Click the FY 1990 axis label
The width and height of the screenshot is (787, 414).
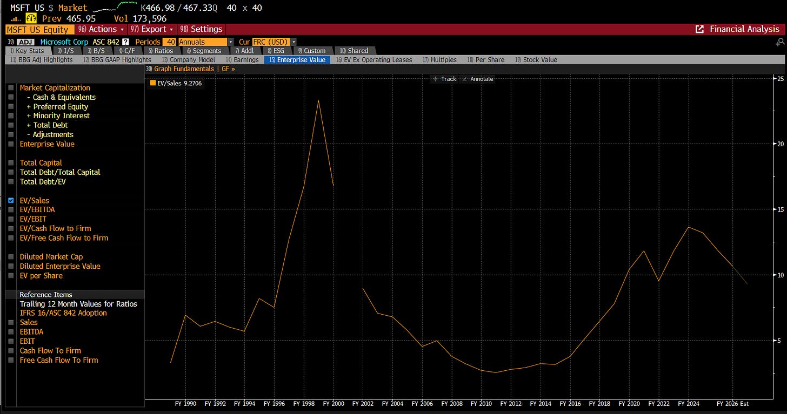click(185, 403)
